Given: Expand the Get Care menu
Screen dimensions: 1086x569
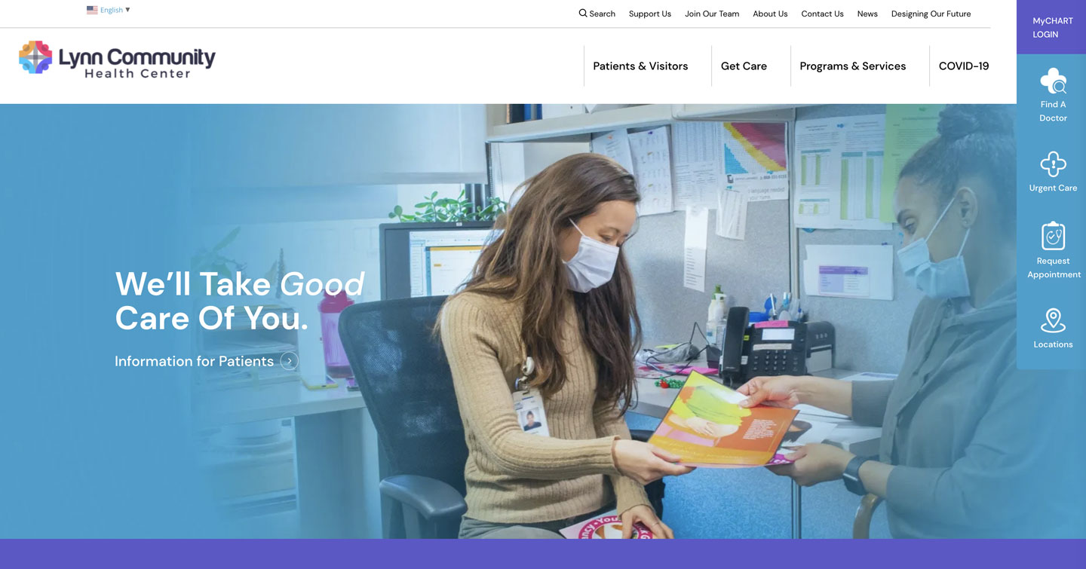Looking at the screenshot, I should [744, 66].
